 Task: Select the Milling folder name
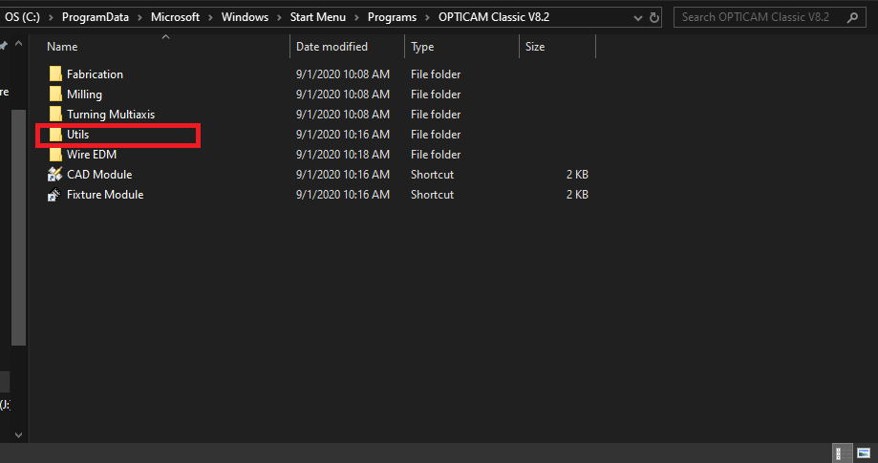85,94
